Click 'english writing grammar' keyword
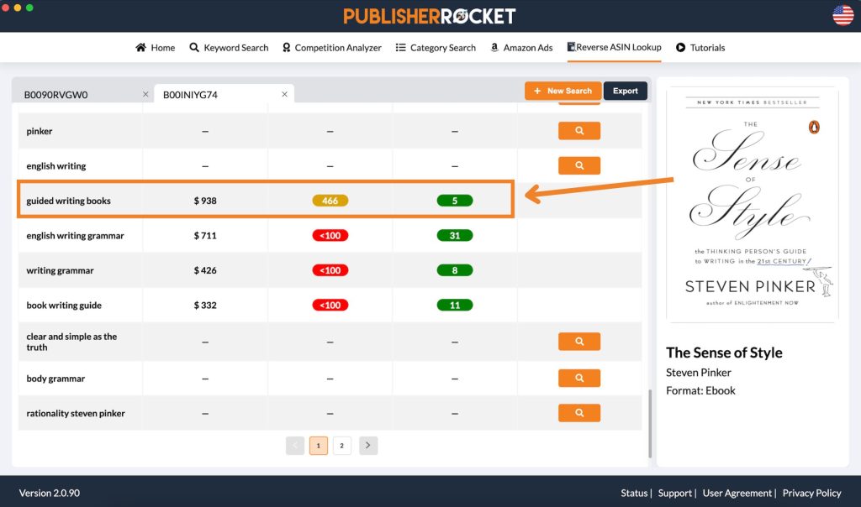This screenshot has height=507, width=861. point(75,236)
